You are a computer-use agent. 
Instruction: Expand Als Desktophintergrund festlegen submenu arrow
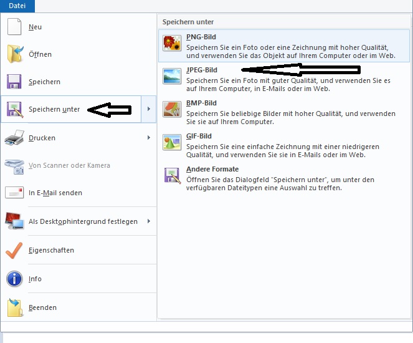click(148, 221)
